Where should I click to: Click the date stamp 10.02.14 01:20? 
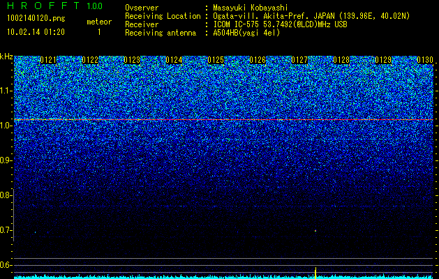[x=36, y=32]
